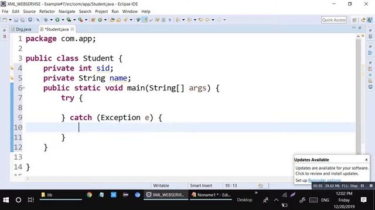Open the Refactor menu
The height and width of the screenshot is (210, 375).
coord(47,12)
